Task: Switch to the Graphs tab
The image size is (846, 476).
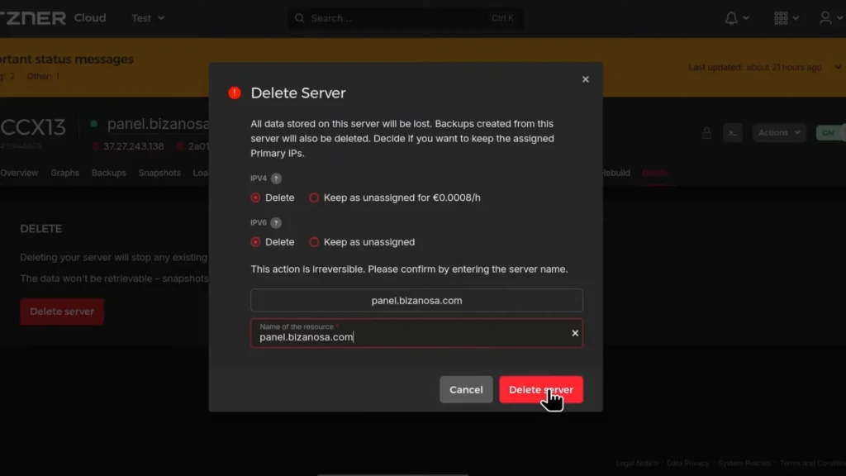Action: pos(65,173)
